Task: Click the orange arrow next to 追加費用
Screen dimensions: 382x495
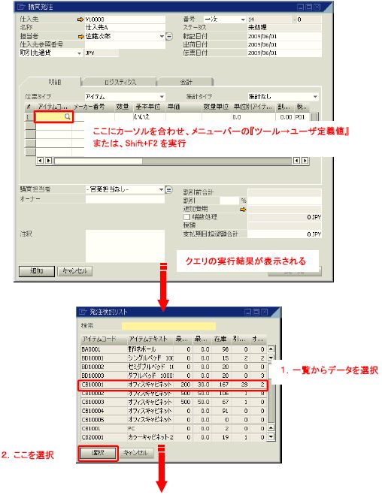Action: (x=243, y=210)
